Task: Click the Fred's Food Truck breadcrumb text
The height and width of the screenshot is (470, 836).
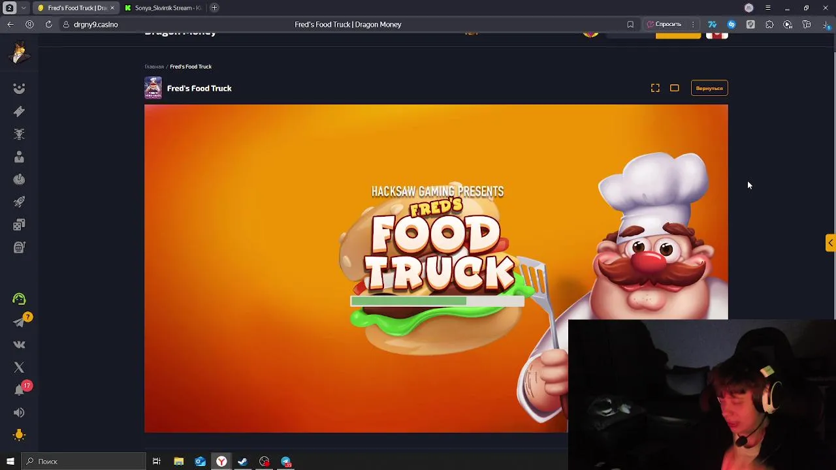Action: [191, 67]
